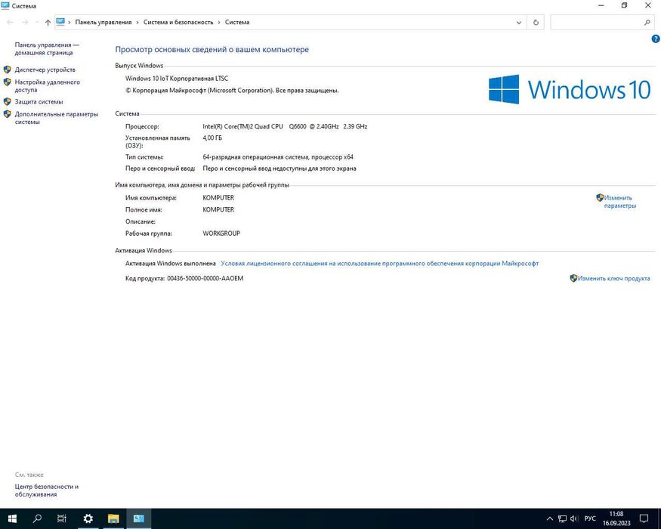Click the search magnifier in search box
The width and height of the screenshot is (661, 529).
click(647, 23)
